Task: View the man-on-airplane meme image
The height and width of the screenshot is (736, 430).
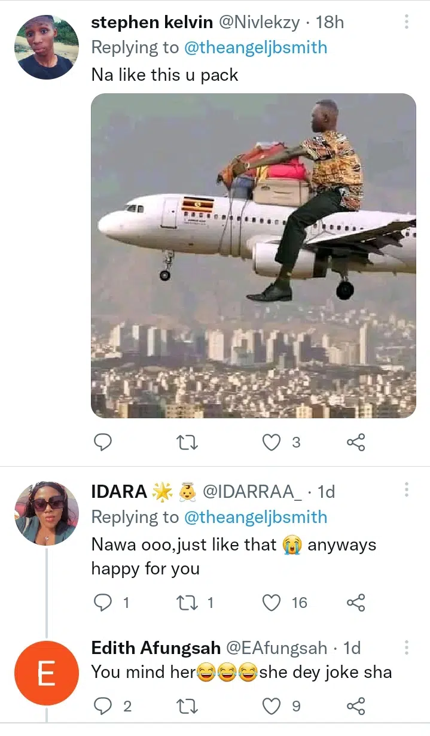Action: (x=254, y=256)
